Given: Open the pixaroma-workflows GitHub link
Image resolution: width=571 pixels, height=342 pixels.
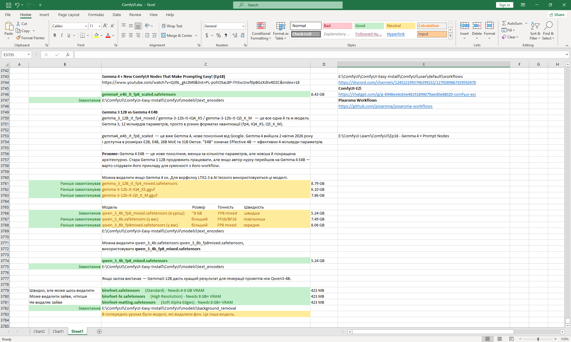Looking at the screenshot, I should pos(385,106).
